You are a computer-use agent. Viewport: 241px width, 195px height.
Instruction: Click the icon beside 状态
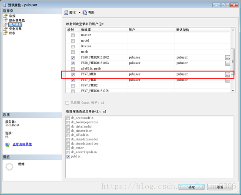tap(5, 33)
